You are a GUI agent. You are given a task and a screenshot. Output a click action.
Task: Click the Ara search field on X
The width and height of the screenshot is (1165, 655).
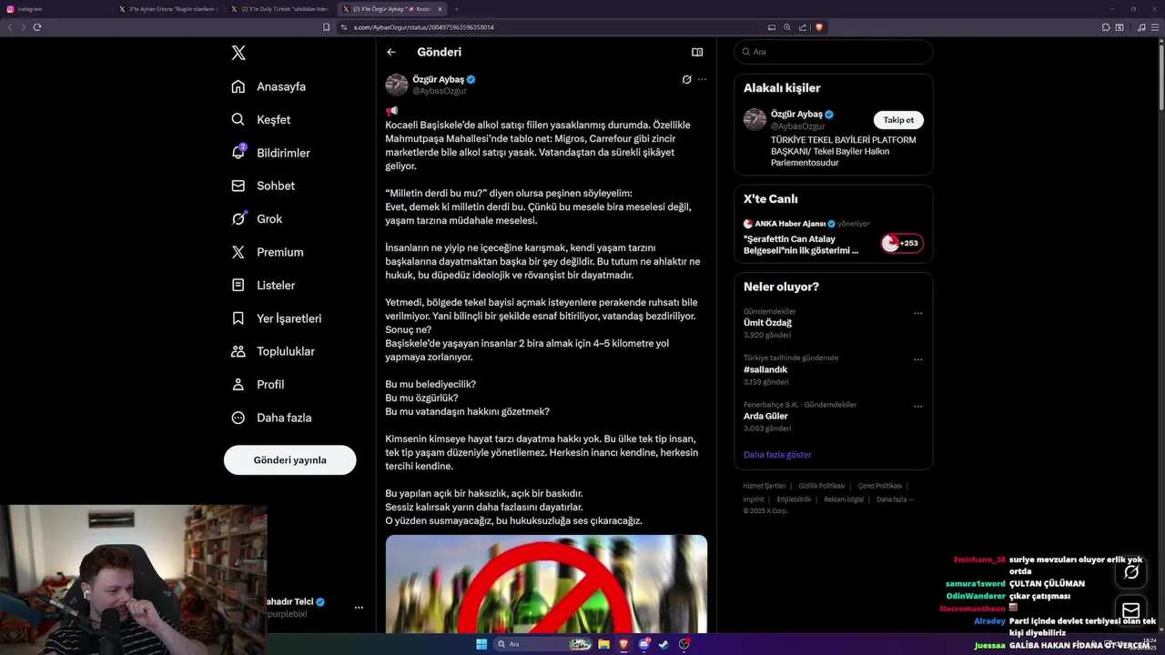(x=834, y=52)
